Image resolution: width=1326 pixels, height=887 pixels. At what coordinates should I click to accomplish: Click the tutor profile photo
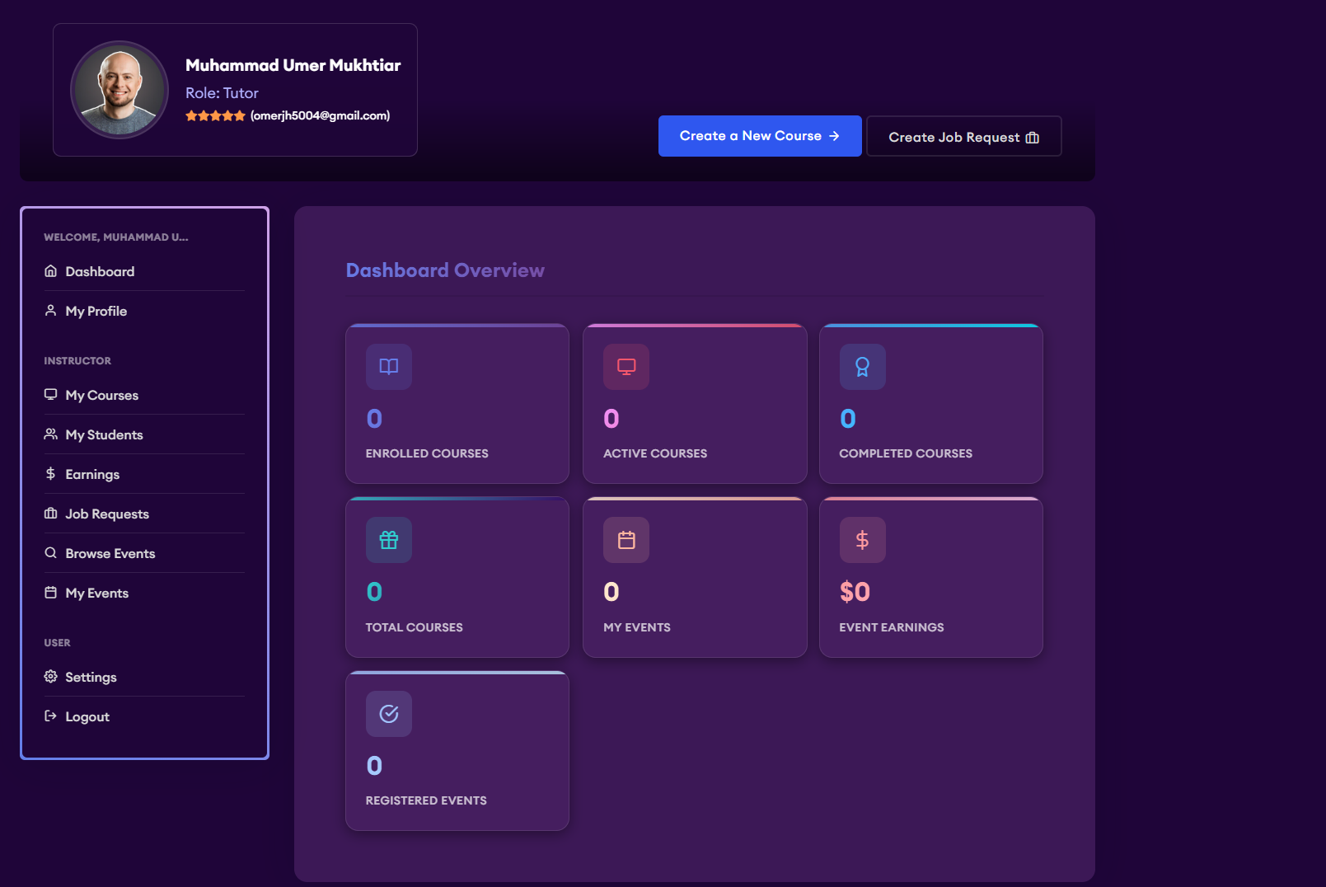119,90
